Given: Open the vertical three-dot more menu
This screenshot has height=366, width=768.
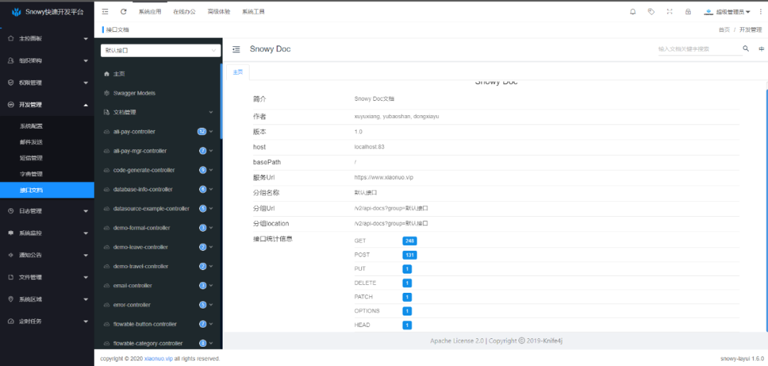Looking at the screenshot, I should [761, 12].
